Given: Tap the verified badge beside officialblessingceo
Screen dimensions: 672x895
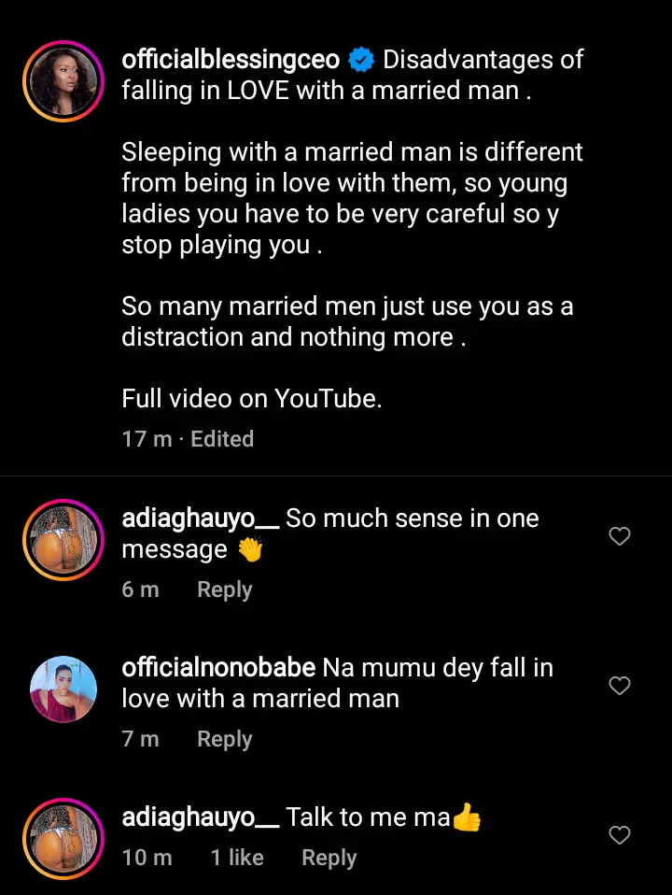Looking at the screenshot, I should point(361,61).
